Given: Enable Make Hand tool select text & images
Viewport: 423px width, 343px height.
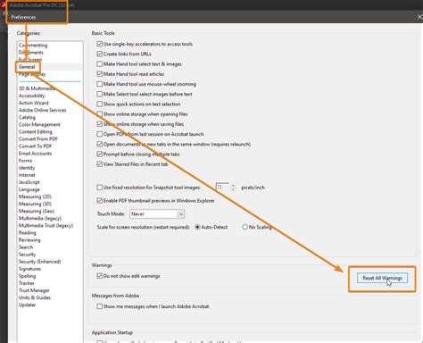Looking at the screenshot, I should pyautogui.click(x=100, y=64).
